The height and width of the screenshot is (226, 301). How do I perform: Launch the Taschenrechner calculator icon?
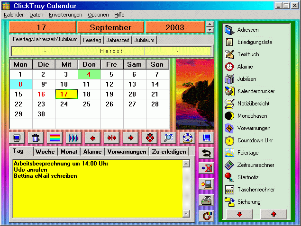(229, 190)
